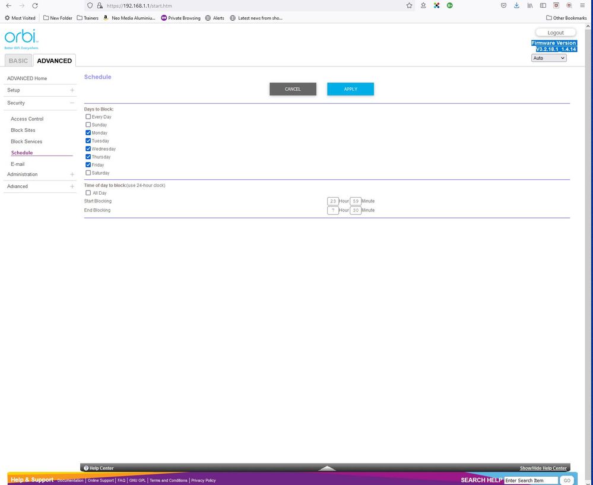Open the Firefox library icon
Image resolution: width=593 pixels, height=485 pixels.
pos(529,5)
